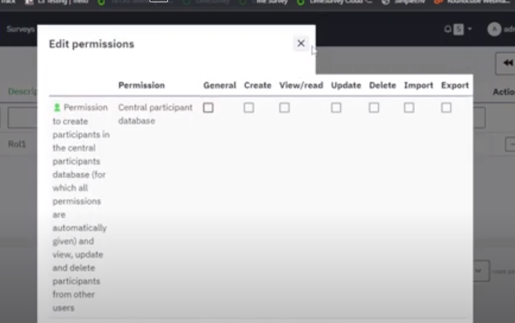Tick Export for Central participant database

[x=447, y=108]
